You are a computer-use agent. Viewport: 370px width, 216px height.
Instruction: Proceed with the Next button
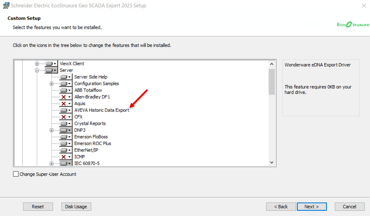312,207
